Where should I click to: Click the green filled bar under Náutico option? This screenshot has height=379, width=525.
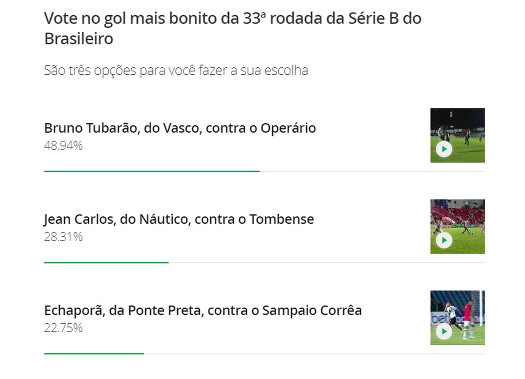coord(106,262)
